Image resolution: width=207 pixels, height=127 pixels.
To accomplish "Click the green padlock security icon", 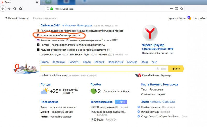I will [51, 9].
